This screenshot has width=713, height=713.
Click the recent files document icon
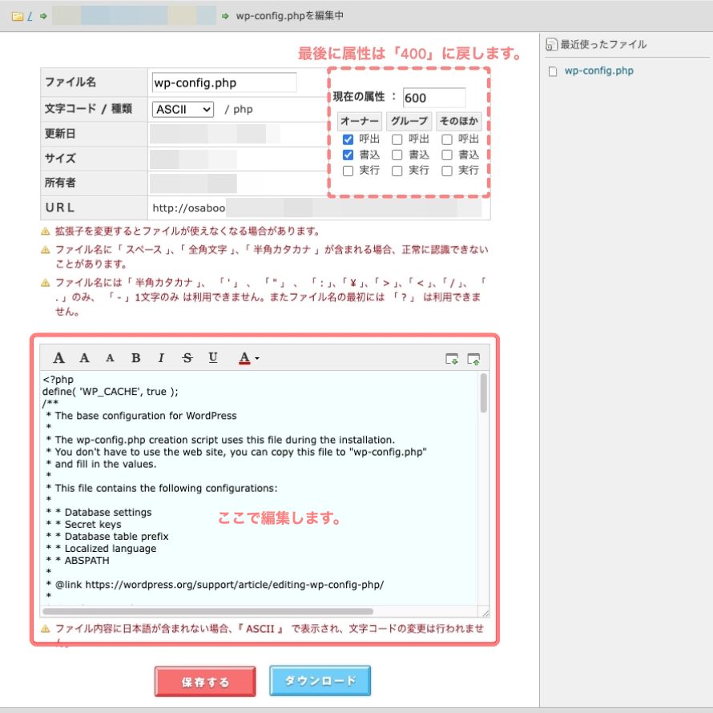(x=551, y=45)
